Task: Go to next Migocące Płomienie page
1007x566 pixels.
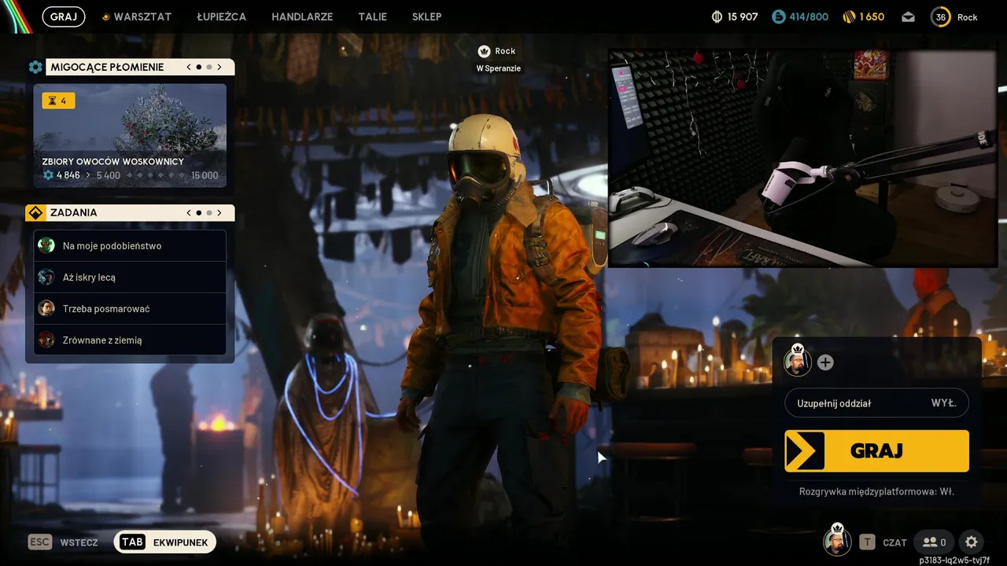Action: click(219, 68)
